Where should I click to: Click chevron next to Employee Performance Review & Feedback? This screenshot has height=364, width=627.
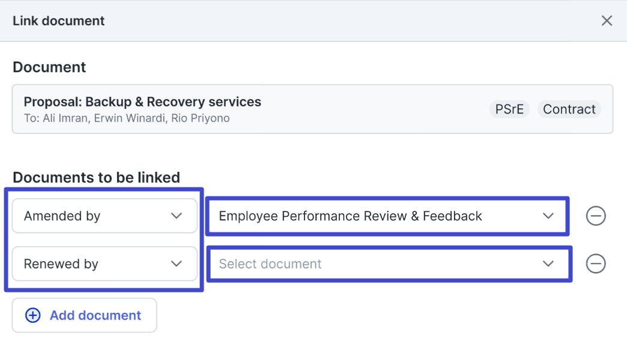pos(548,216)
